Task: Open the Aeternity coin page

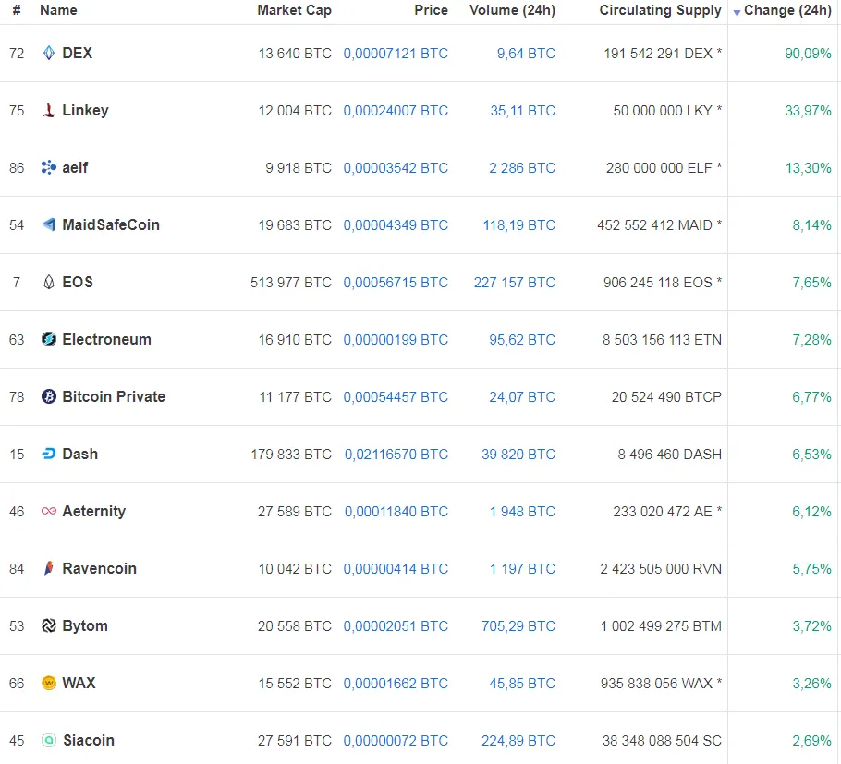Action: (x=94, y=512)
